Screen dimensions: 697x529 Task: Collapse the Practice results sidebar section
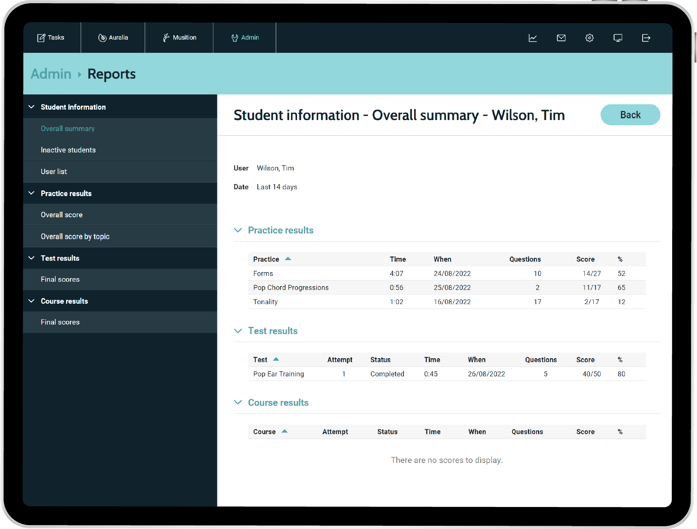32,193
